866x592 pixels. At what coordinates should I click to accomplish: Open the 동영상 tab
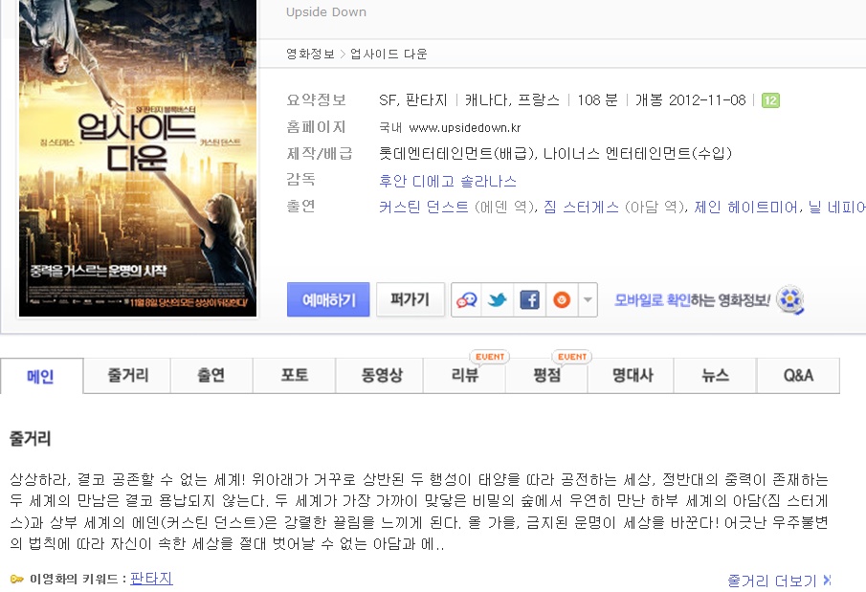click(381, 376)
